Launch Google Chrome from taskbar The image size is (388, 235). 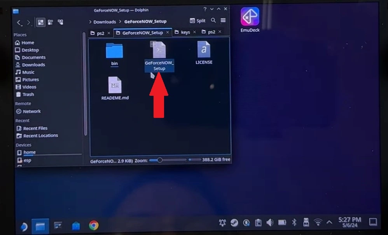pos(94,225)
